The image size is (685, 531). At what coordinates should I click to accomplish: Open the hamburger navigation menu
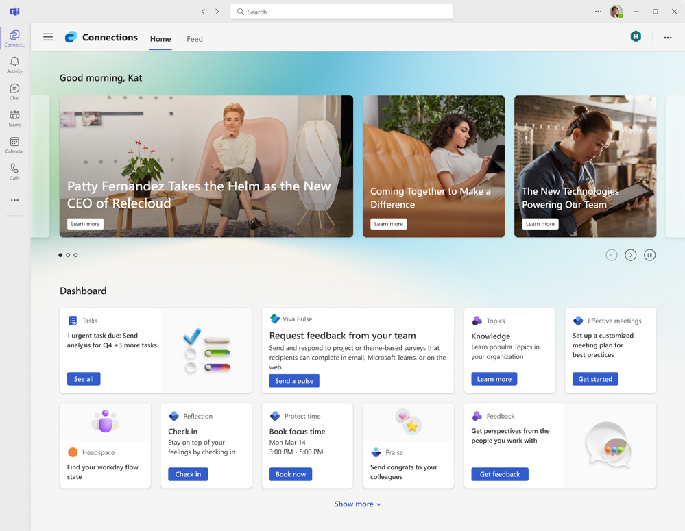(48, 37)
